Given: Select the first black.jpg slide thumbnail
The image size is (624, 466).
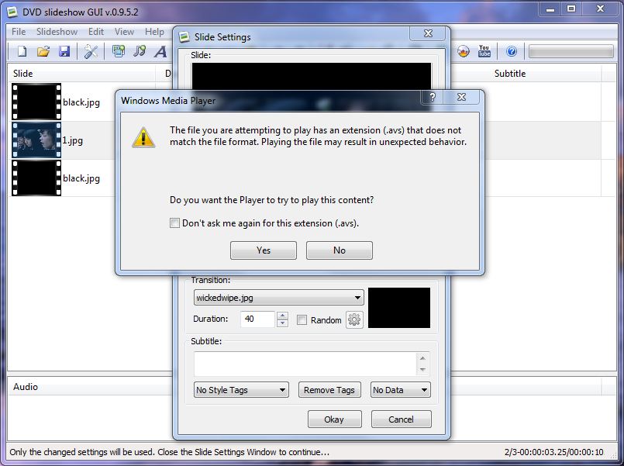Looking at the screenshot, I should [36, 102].
